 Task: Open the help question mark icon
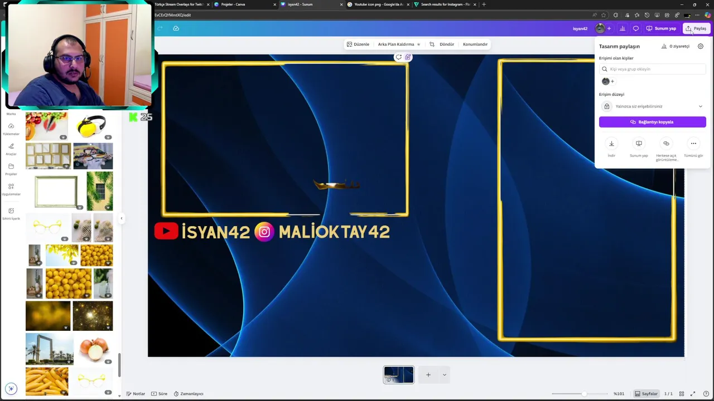(706, 394)
